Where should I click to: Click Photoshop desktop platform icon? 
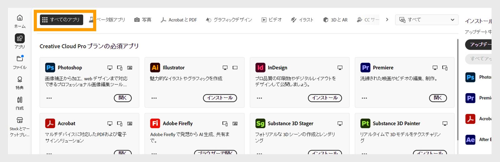tap(110, 68)
